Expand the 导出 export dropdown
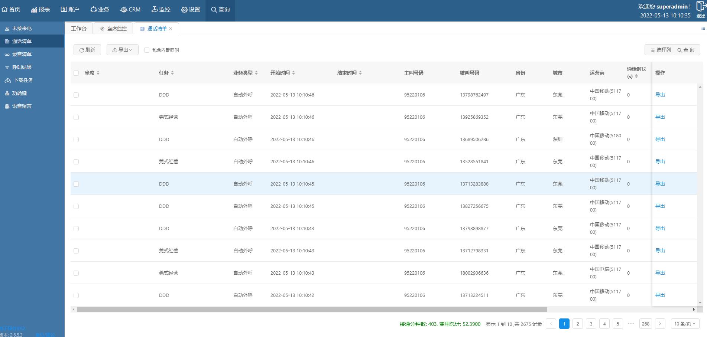The image size is (707, 337). (x=123, y=50)
